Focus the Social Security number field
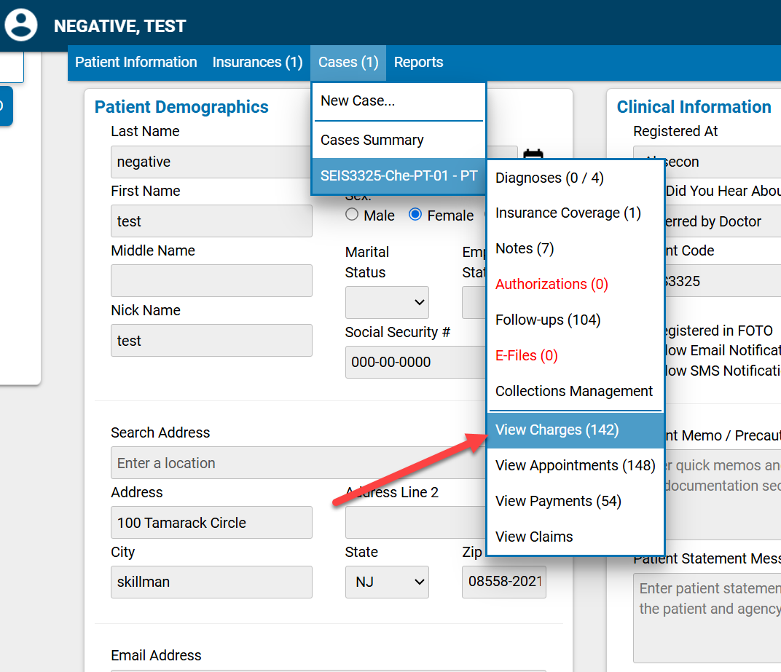Viewport: 781px width, 672px height. [415, 362]
